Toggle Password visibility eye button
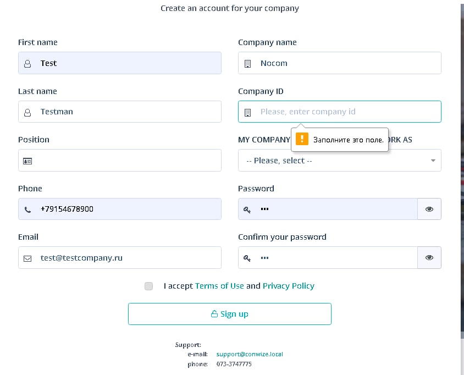The width and height of the screenshot is (464, 375). pos(429,209)
